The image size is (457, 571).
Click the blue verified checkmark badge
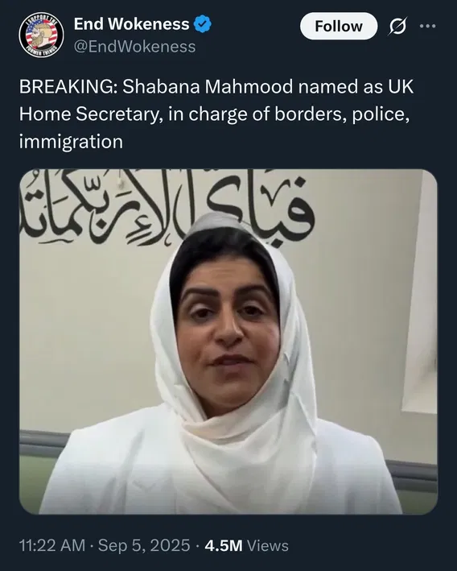click(202, 24)
